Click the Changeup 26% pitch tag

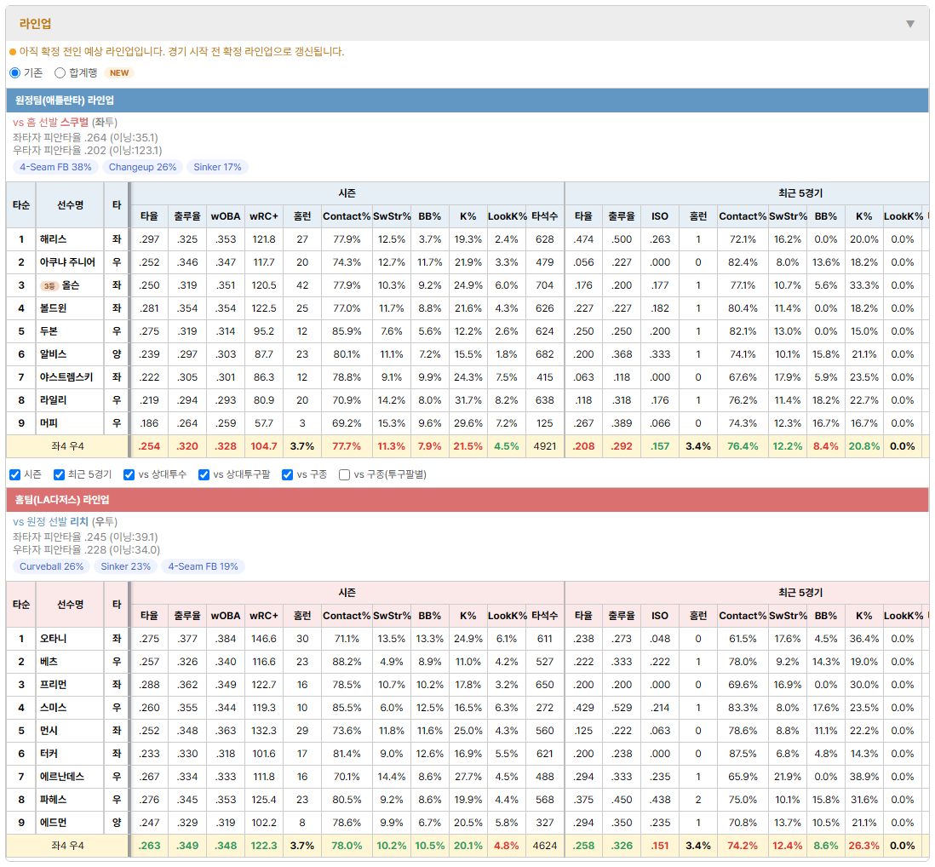[142, 167]
